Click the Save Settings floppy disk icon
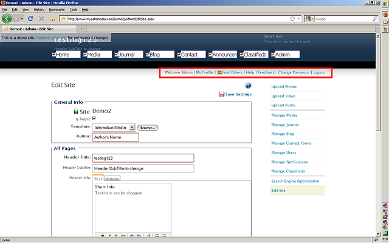The width and height of the screenshot is (389, 243). click(221, 95)
